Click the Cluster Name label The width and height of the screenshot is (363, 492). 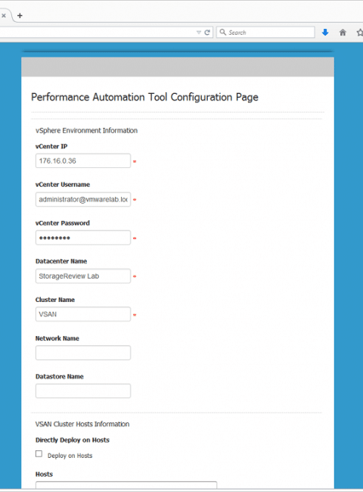pyautogui.click(x=55, y=300)
